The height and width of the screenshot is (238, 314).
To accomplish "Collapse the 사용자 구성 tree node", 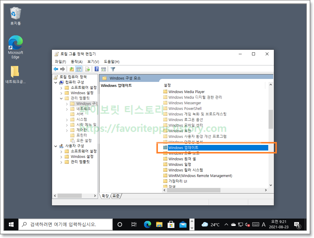I will (56, 146).
